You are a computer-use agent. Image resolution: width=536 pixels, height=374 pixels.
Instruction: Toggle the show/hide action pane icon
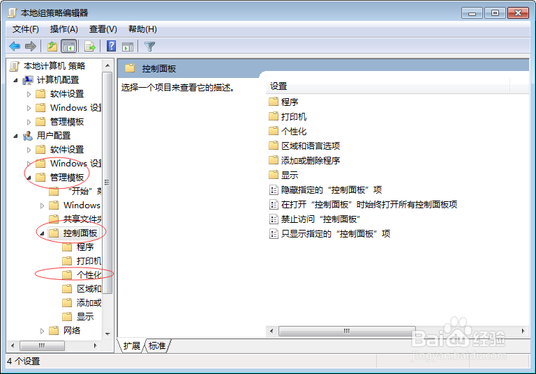click(x=128, y=46)
